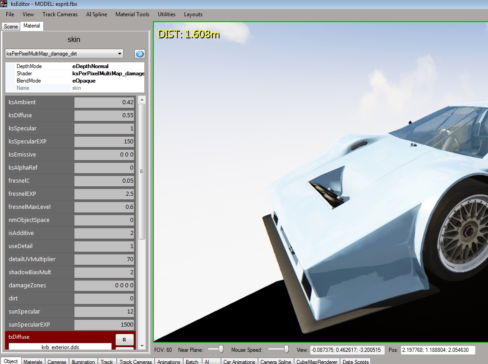Click the isAdditive value field
The width and height of the screenshot is (488, 364).
[x=104, y=233]
